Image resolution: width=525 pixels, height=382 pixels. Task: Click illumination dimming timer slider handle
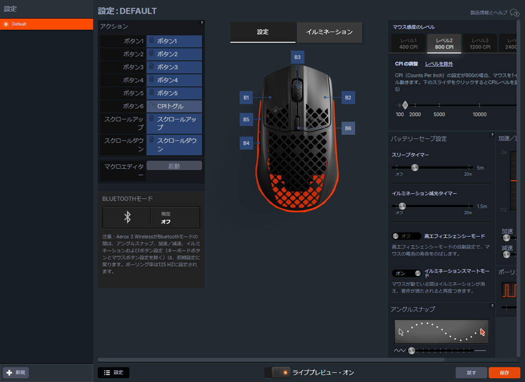(x=402, y=206)
